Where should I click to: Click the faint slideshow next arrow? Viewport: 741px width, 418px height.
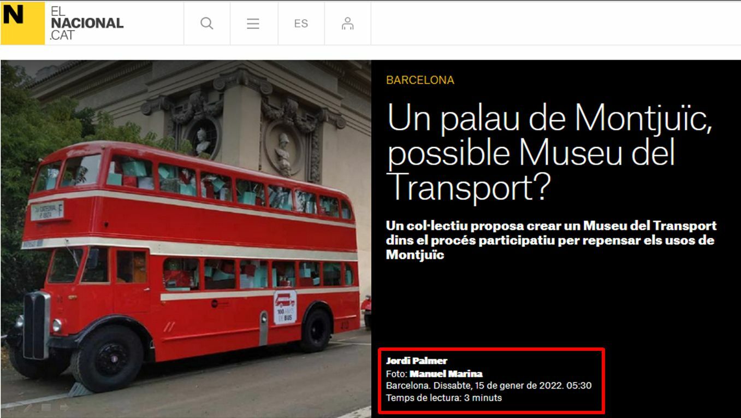pyautogui.click(x=64, y=407)
